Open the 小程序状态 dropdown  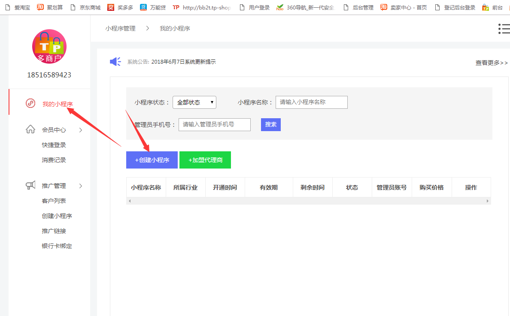click(x=194, y=102)
